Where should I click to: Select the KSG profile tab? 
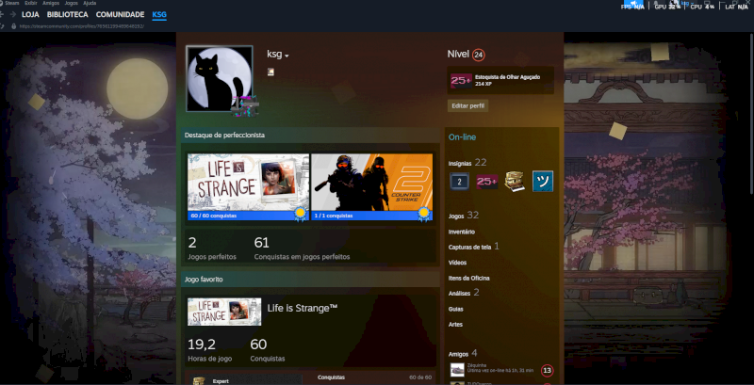point(159,15)
